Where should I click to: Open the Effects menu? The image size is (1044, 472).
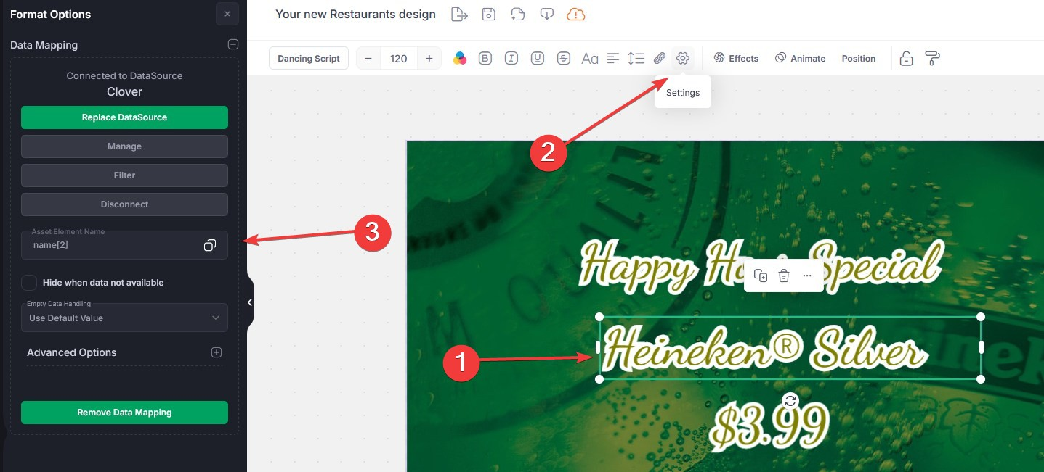pos(736,59)
